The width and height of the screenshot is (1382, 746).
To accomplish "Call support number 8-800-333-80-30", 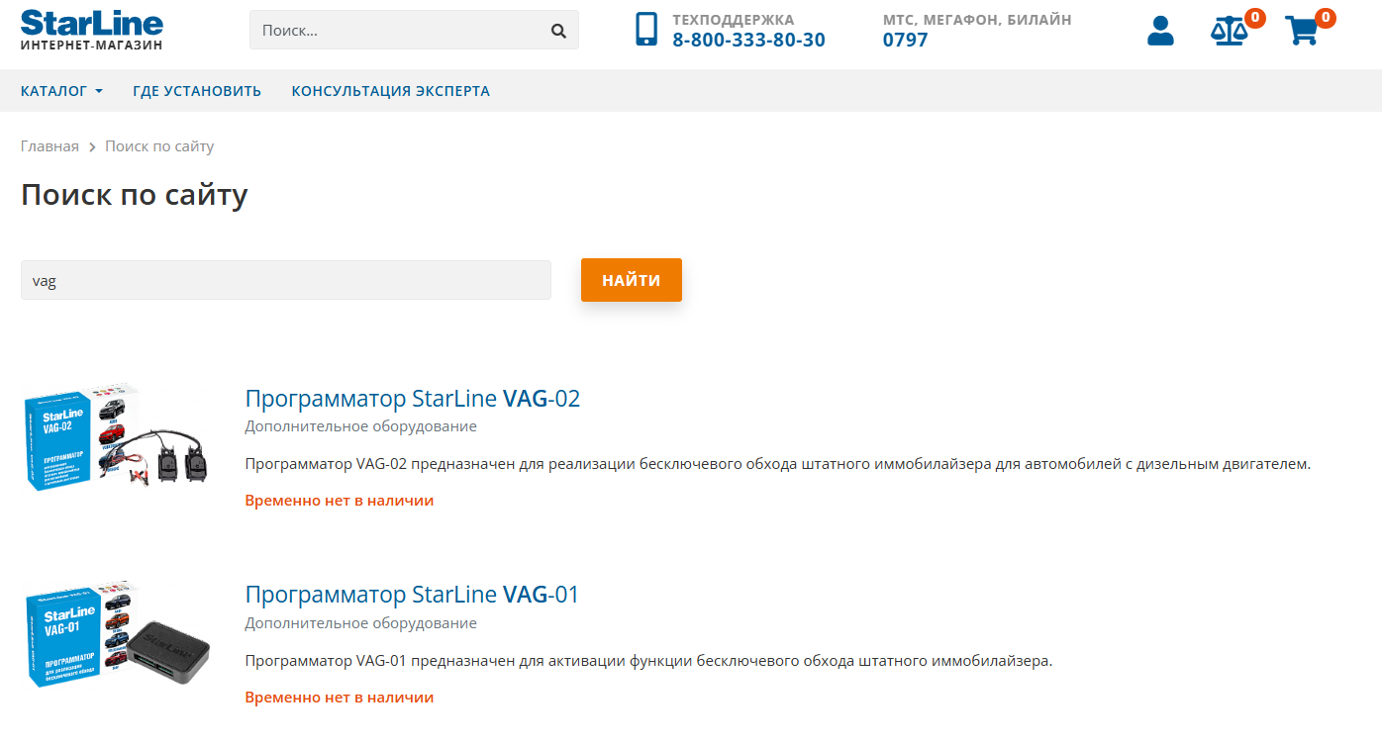I will point(748,41).
